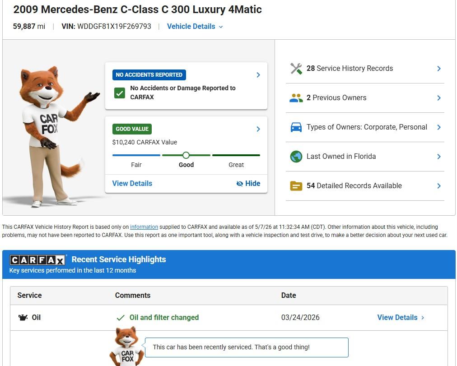Click the 03/24/2026 date cell

pyautogui.click(x=300, y=317)
